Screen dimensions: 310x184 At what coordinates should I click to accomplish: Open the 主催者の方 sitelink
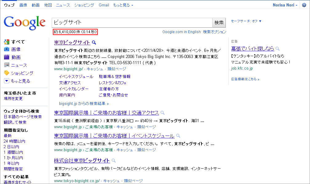[109, 89]
